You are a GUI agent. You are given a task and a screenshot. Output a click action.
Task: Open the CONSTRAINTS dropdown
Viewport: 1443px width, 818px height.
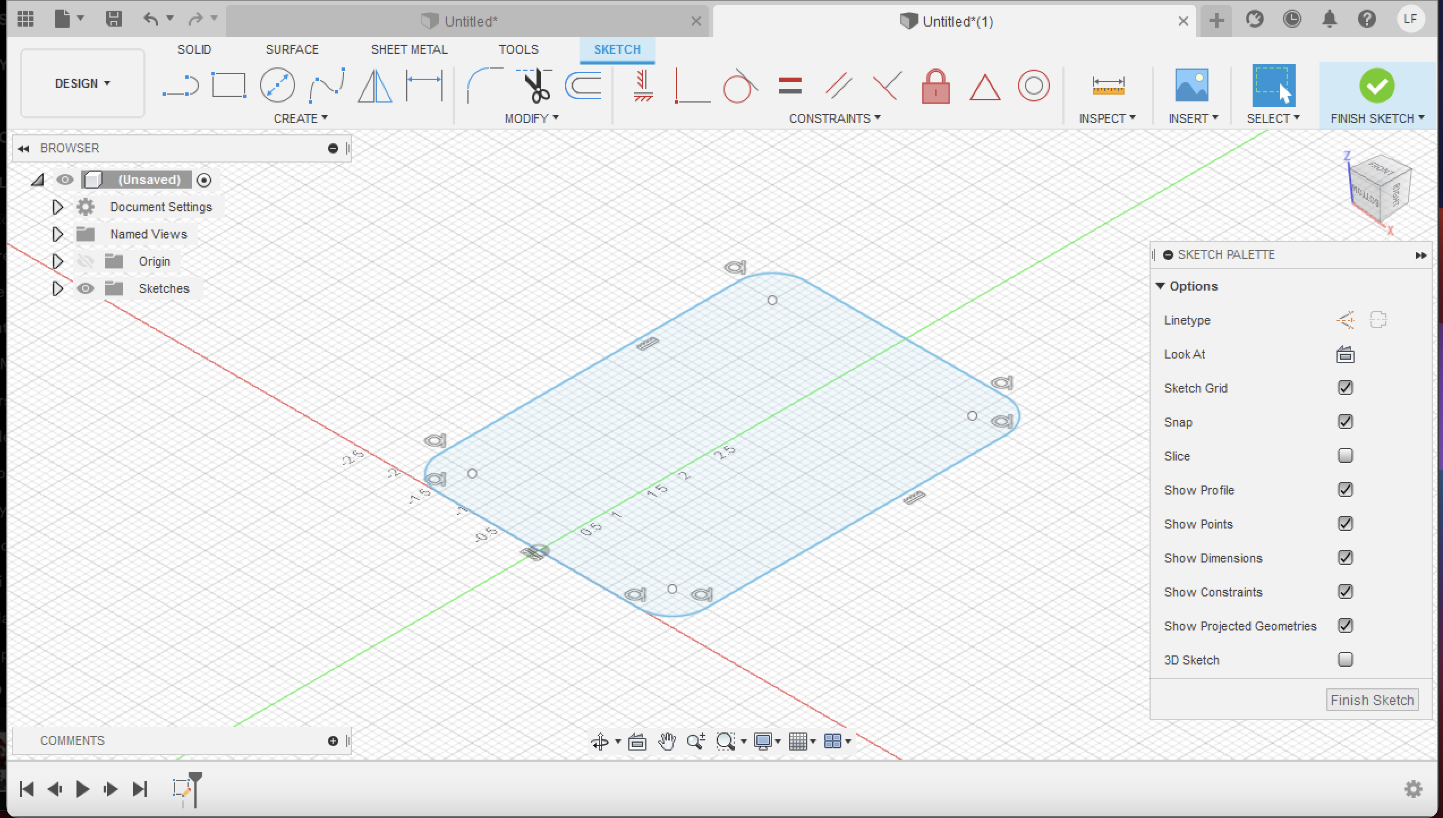pos(835,118)
